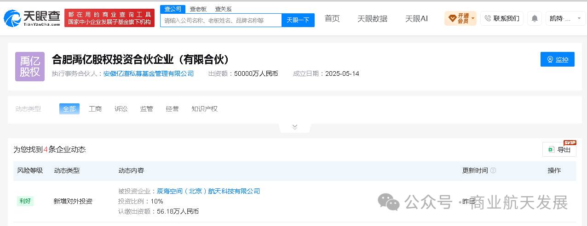Open 安徽亿道私募基金管理有限公司 link

click(x=149, y=73)
